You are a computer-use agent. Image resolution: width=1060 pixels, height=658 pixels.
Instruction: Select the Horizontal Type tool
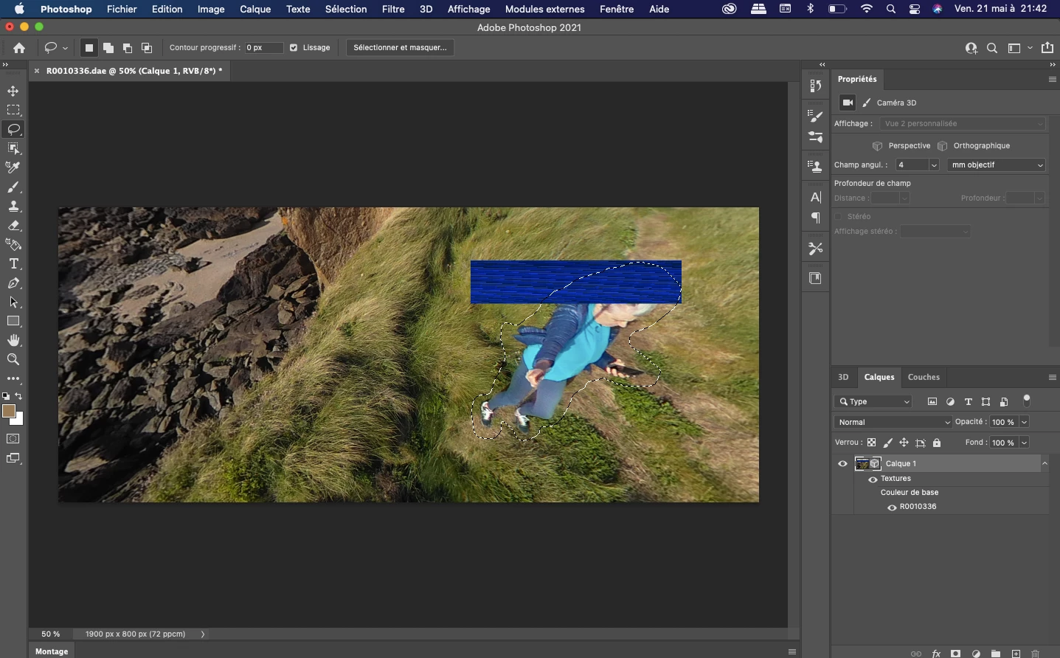click(x=13, y=264)
